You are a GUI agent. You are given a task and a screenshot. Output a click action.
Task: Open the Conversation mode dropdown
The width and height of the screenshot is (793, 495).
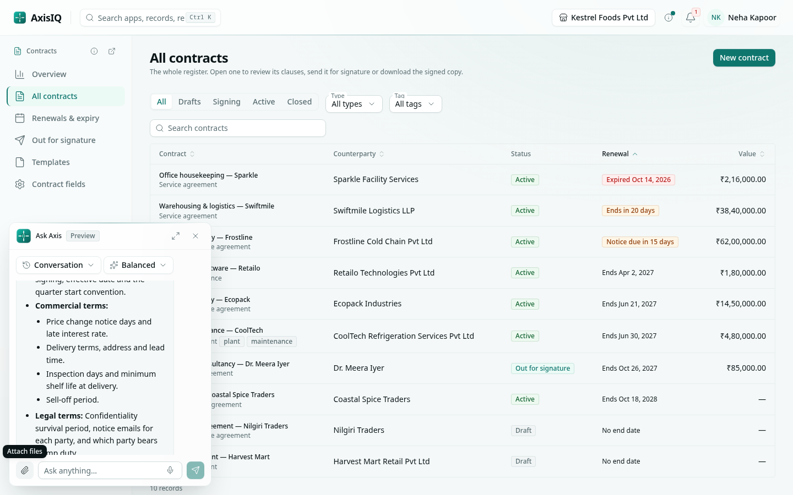(x=58, y=265)
